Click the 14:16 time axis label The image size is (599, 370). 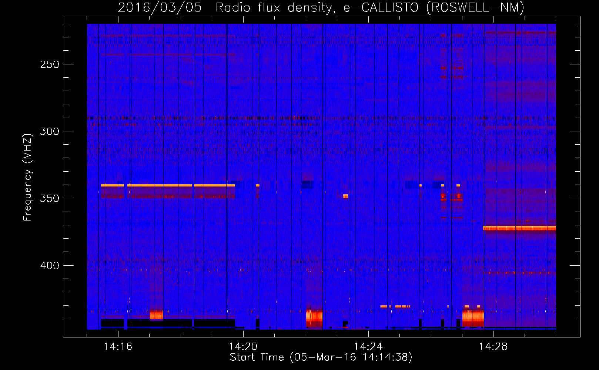pyautogui.click(x=118, y=347)
